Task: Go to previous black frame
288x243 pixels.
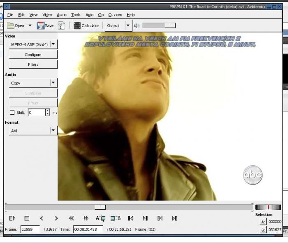Action: tap(130, 218)
